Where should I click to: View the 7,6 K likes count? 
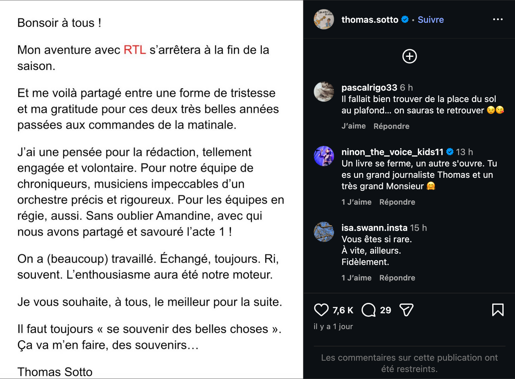click(x=343, y=310)
